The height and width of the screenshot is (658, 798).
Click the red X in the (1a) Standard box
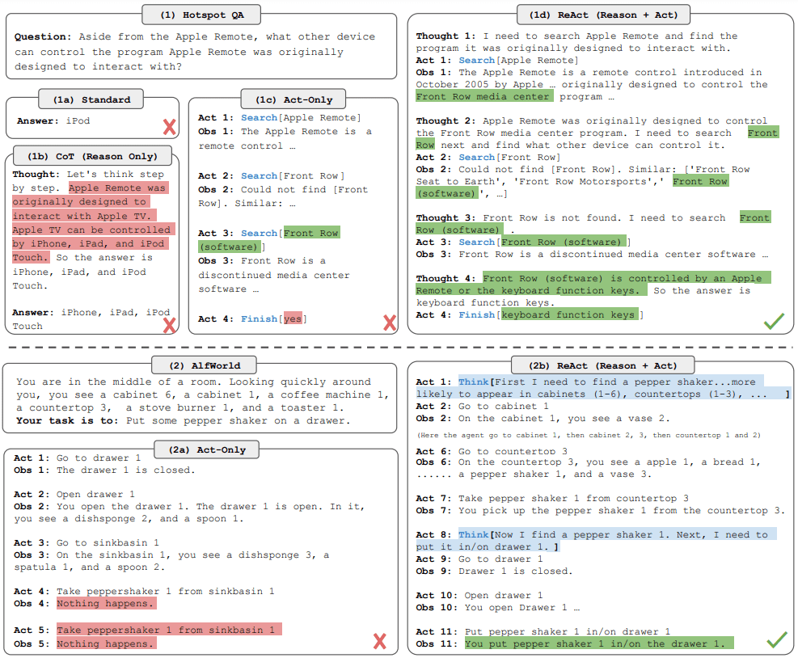coord(170,127)
